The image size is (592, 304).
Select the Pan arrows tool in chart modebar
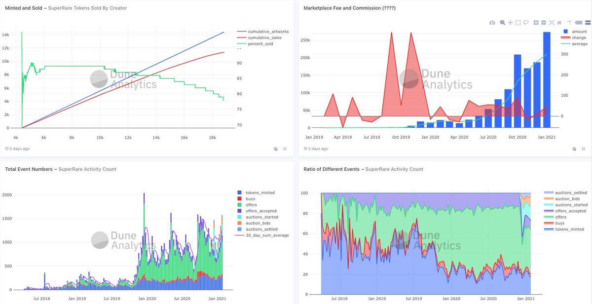510,23
